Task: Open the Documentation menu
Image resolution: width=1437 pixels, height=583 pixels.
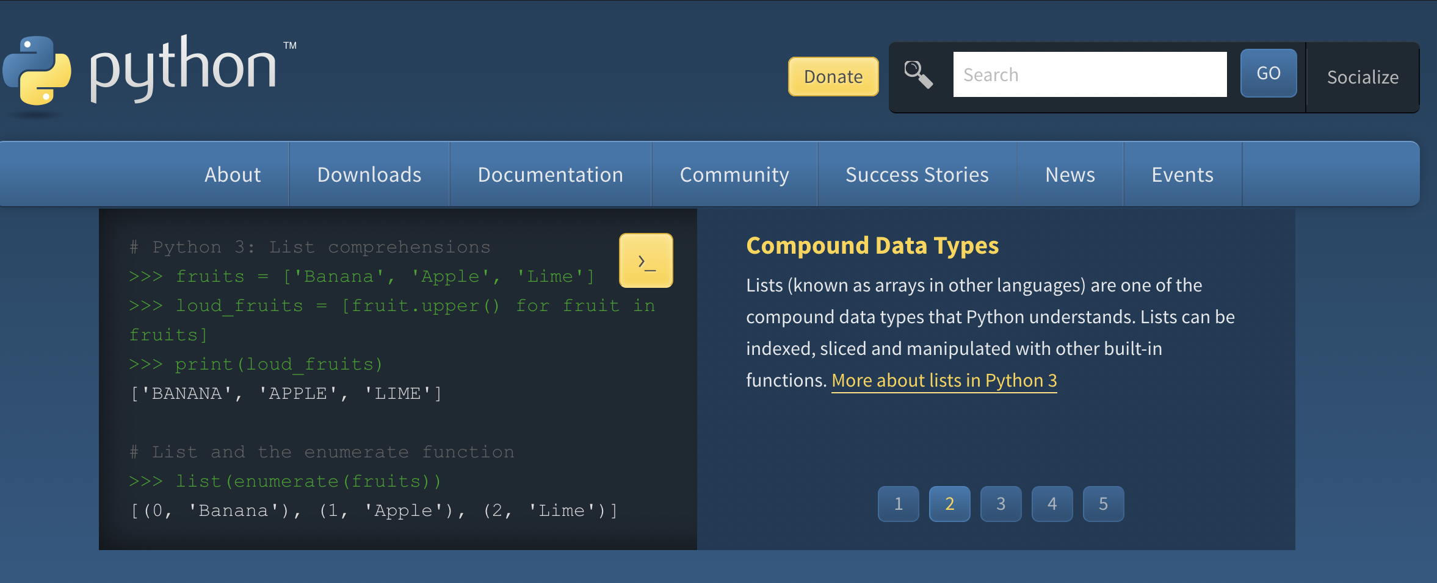Action: (x=551, y=174)
